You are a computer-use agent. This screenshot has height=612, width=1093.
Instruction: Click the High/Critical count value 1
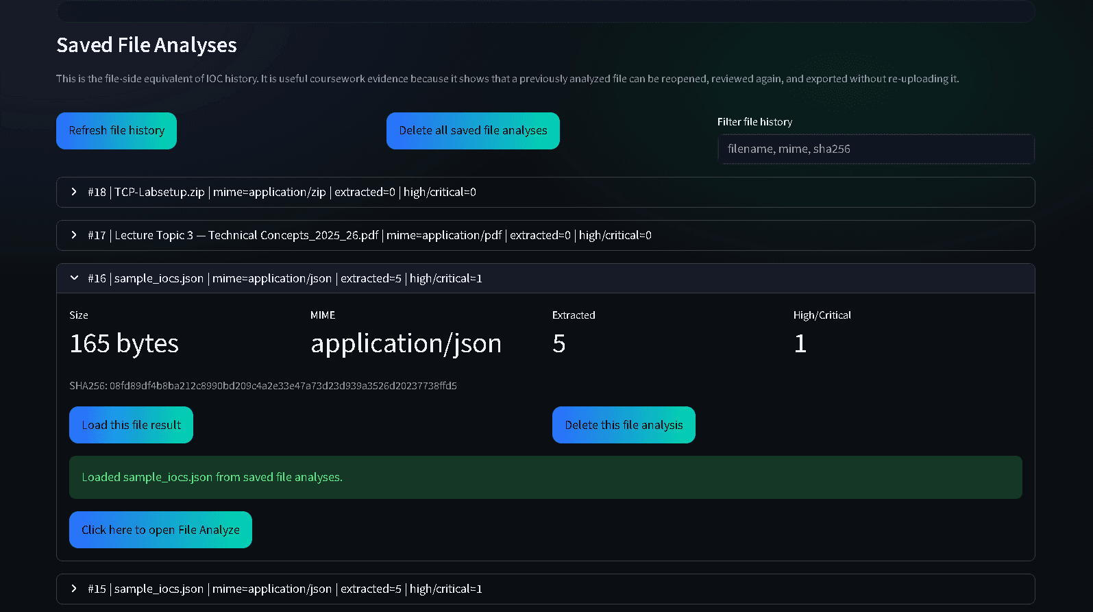coord(800,343)
